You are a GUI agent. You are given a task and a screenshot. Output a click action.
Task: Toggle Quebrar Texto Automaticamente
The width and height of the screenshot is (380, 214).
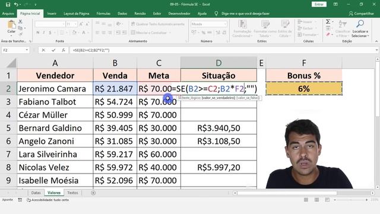158,24
